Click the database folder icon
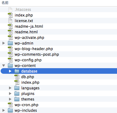This screenshot has width=117, height=113. pyautogui.click(x=17, y=71)
